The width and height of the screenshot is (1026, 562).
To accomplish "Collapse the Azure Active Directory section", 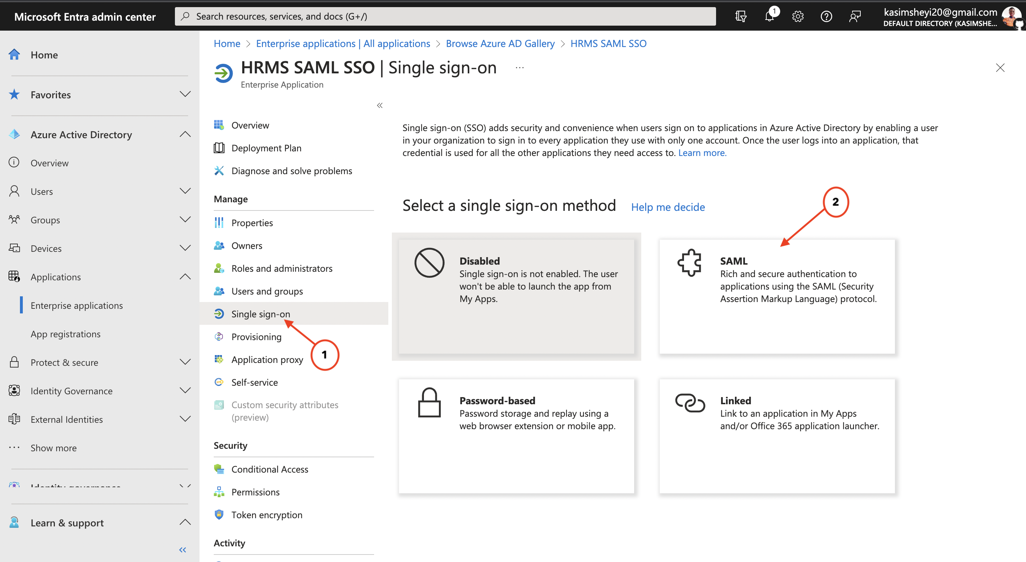I will (x=185, y=134).
